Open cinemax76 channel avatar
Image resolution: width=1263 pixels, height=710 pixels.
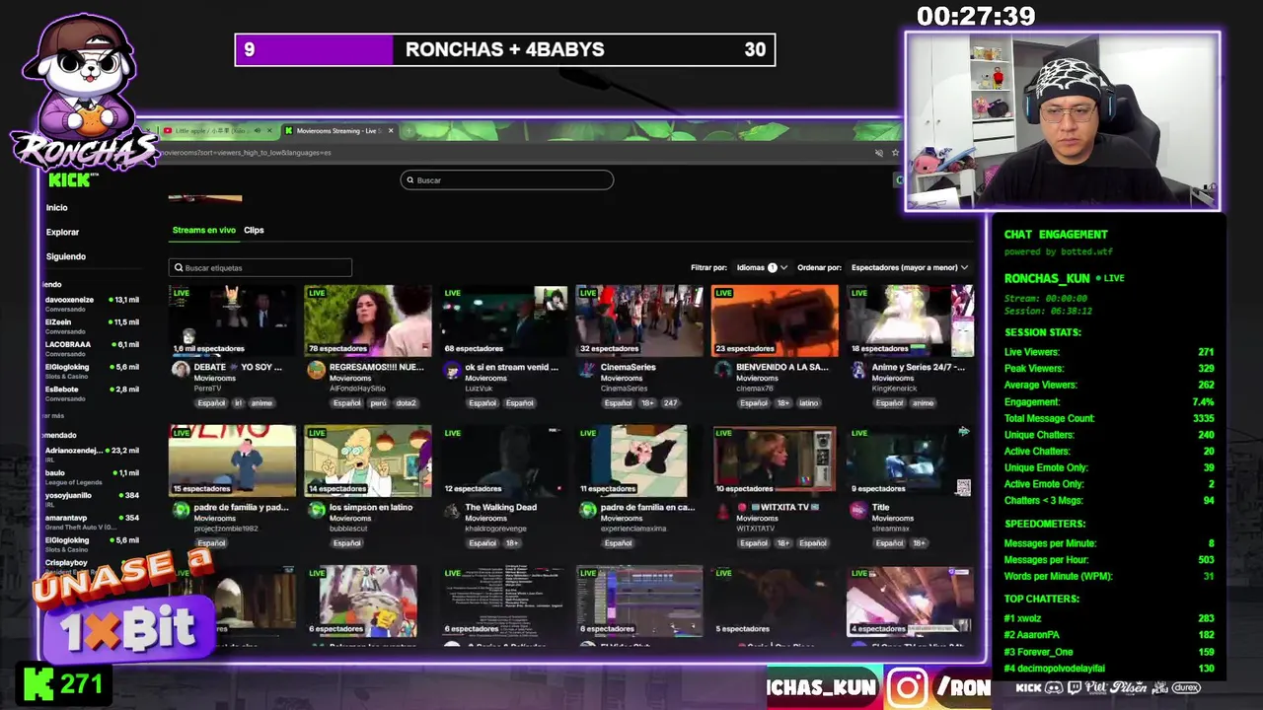tap(723, 369)
